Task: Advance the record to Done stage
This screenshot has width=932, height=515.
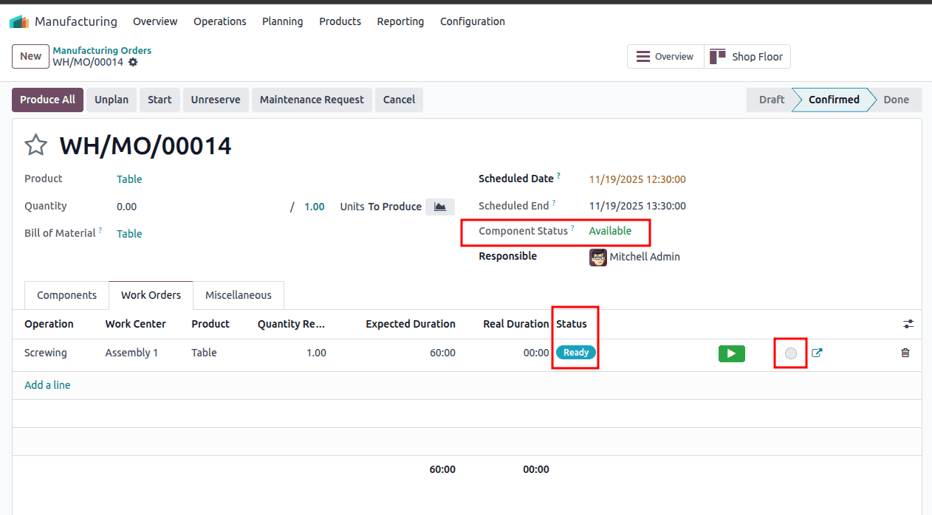Action: point(896,100)
